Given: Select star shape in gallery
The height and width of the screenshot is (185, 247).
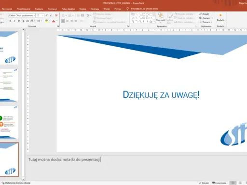Looking at the screenshot, I should 151,22.
